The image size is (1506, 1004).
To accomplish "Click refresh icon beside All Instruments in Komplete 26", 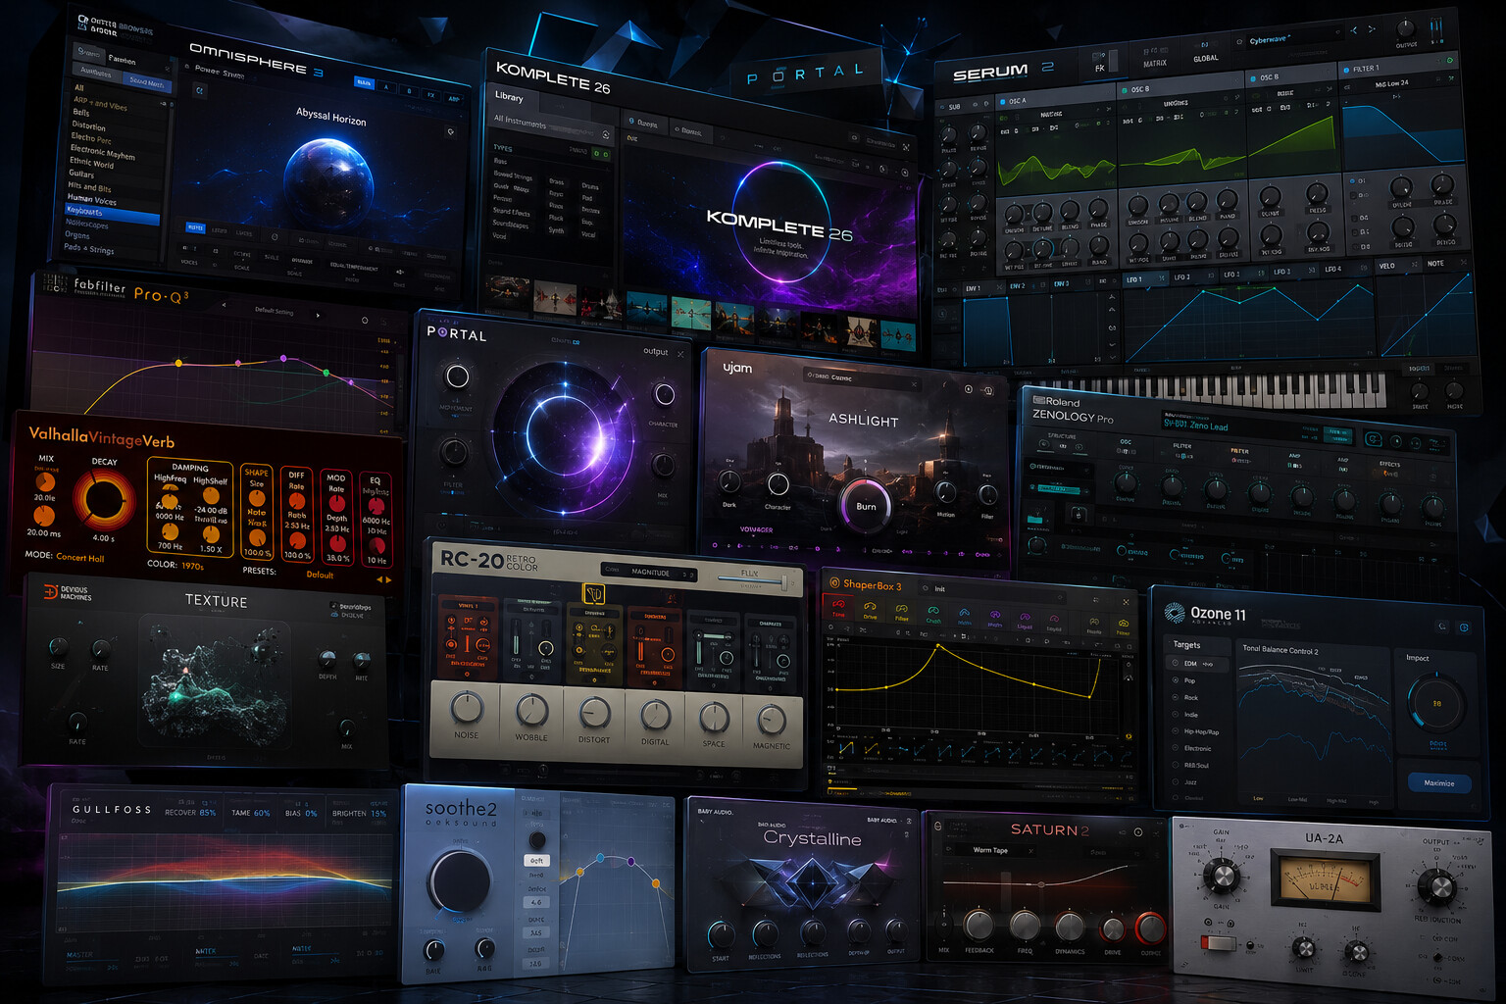I will pyautogui.click(x=606, y=134).
